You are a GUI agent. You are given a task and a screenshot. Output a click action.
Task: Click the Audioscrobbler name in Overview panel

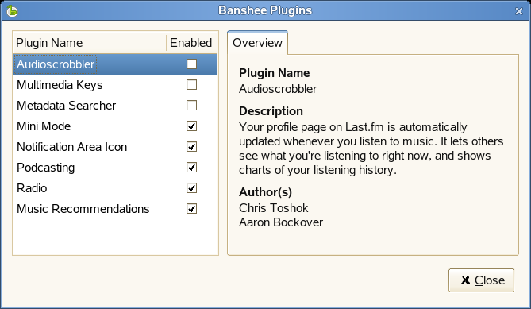pos(278,89)
